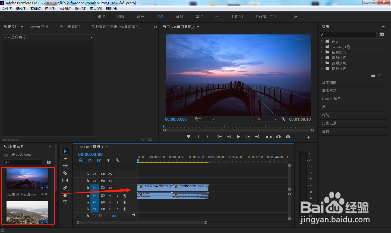Open the 基本声音 panel
Image resolution: width=391 pixels, height=233 pixels.
[x=329, y=91]
